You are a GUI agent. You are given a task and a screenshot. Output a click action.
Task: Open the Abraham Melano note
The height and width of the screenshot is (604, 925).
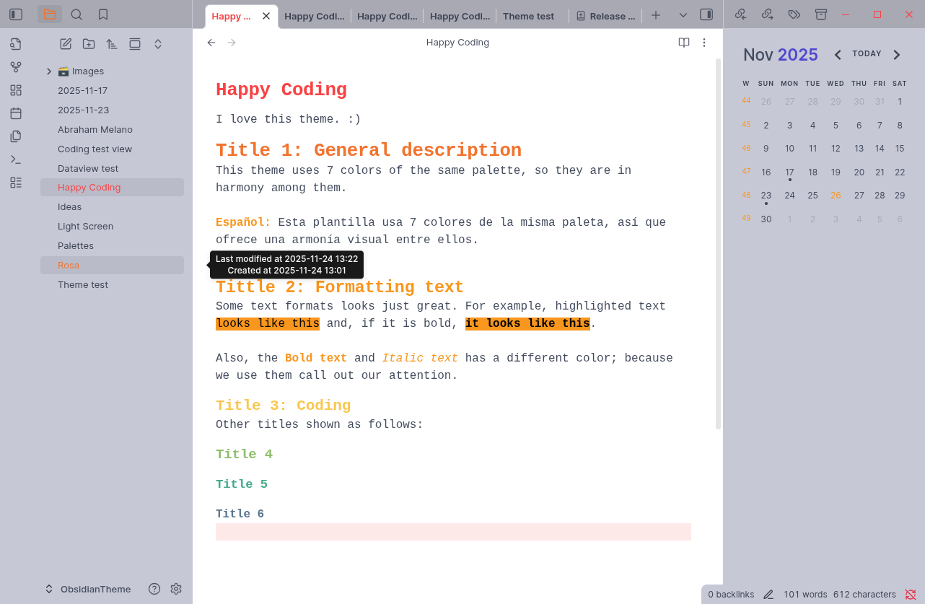(112, 130)
